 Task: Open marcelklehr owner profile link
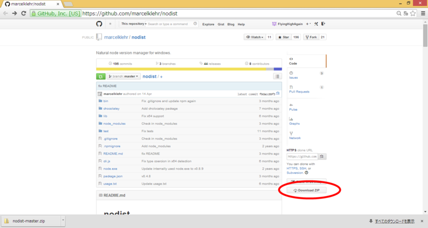tap(116, 37)
